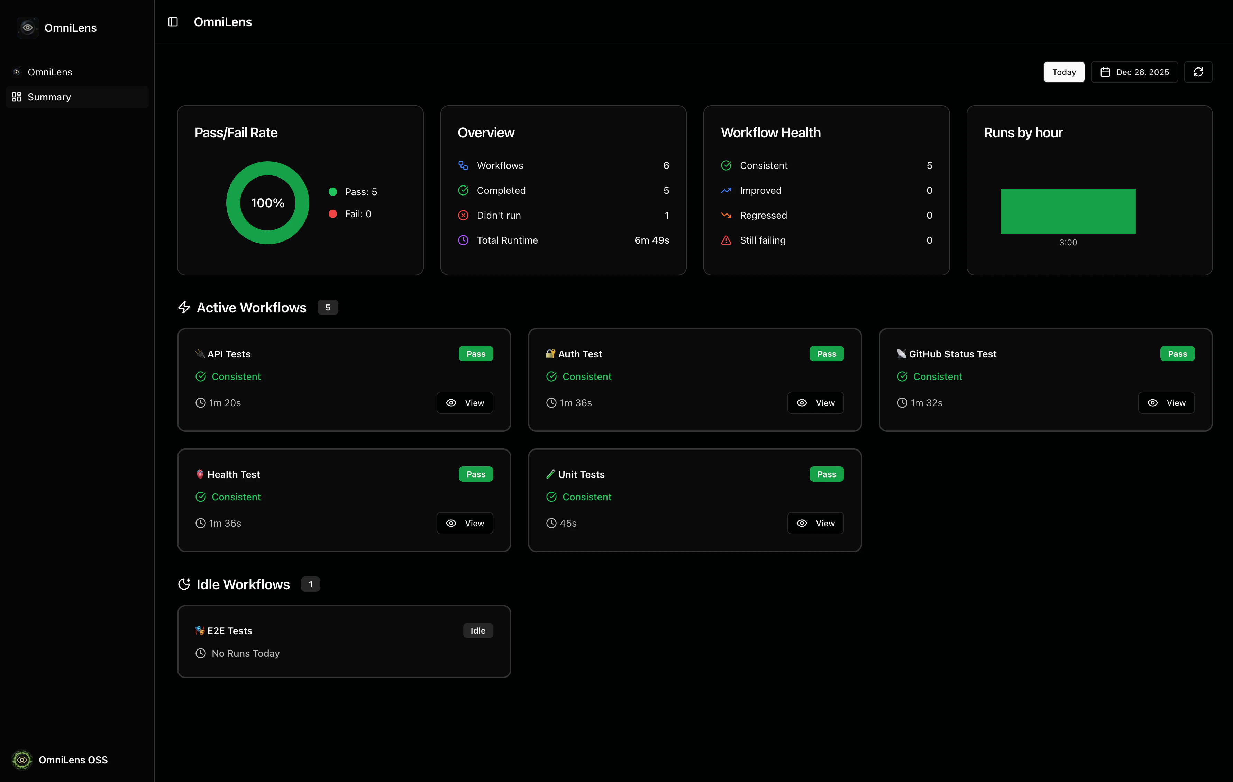Screen dimensions: 1233x782
Task: Select Summary in the sidebar
Action: click(49, 97)
